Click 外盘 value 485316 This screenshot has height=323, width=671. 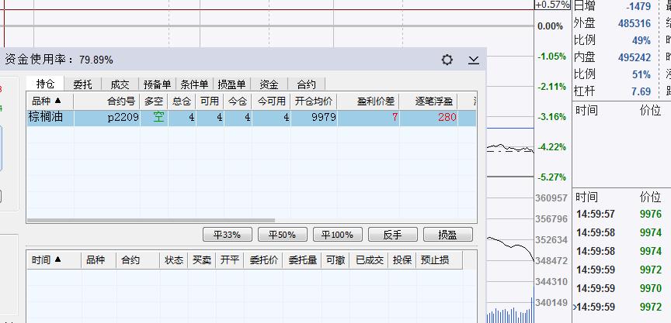(634, 23)
